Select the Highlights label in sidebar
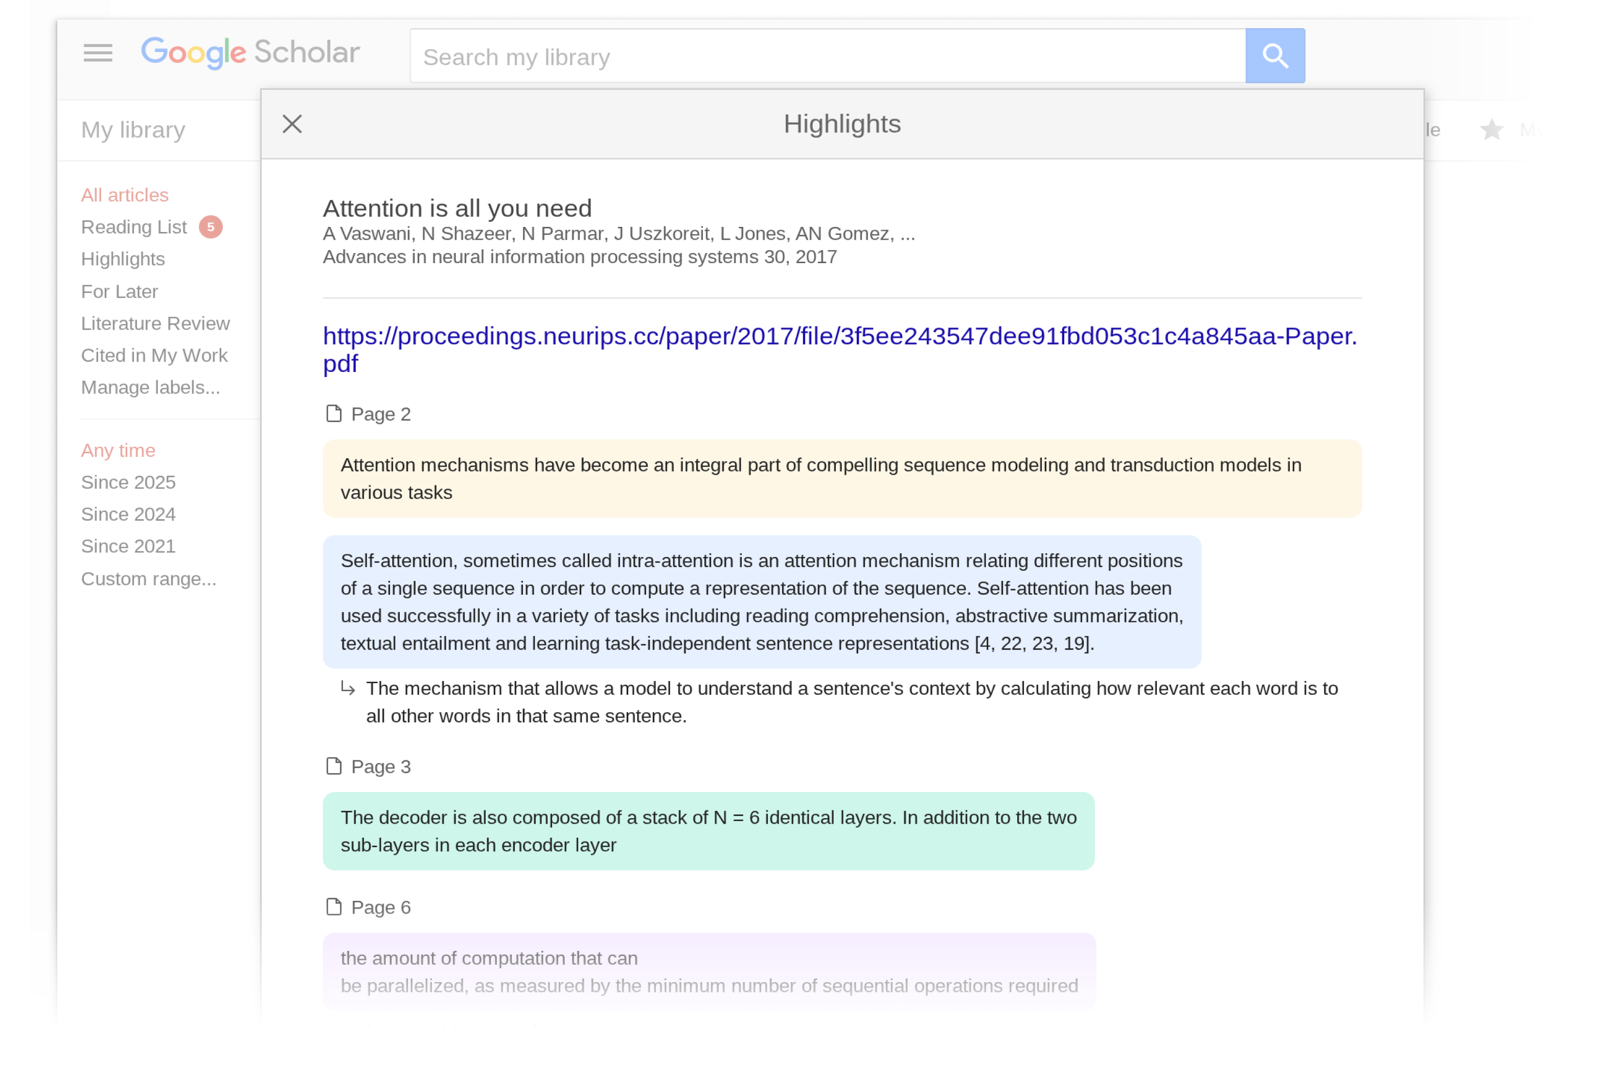Viewport: 1599px width, 1071px height. click(x=123, y=259)
